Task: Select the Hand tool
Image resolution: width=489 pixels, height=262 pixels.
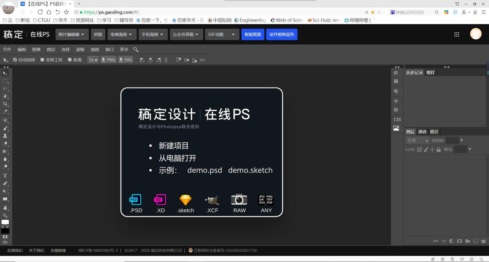Action: pos(5,208)
